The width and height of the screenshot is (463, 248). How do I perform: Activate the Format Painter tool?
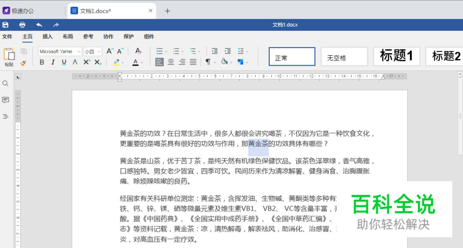pos(23,64)
